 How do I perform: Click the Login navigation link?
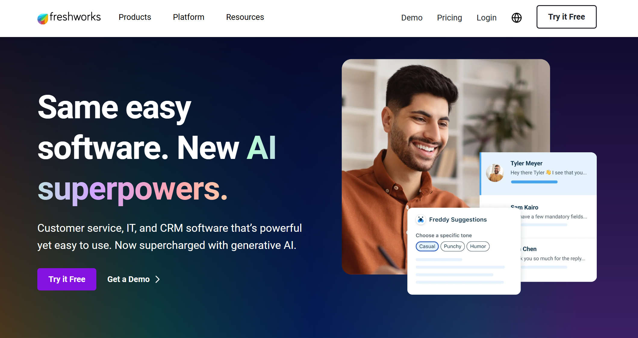tap(486, 17)
